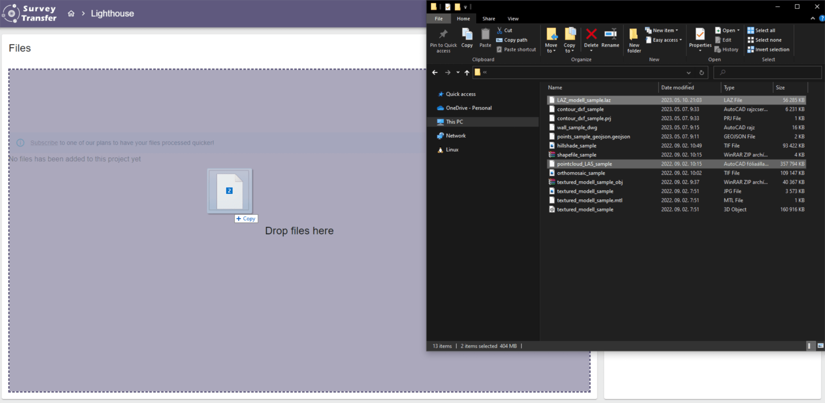Switch to the View tab
Image resolution: width=825 pixels, height=403 pixels.
pos(513,18)
